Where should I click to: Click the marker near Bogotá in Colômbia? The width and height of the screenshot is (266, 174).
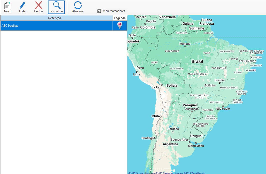coord(145,24)
